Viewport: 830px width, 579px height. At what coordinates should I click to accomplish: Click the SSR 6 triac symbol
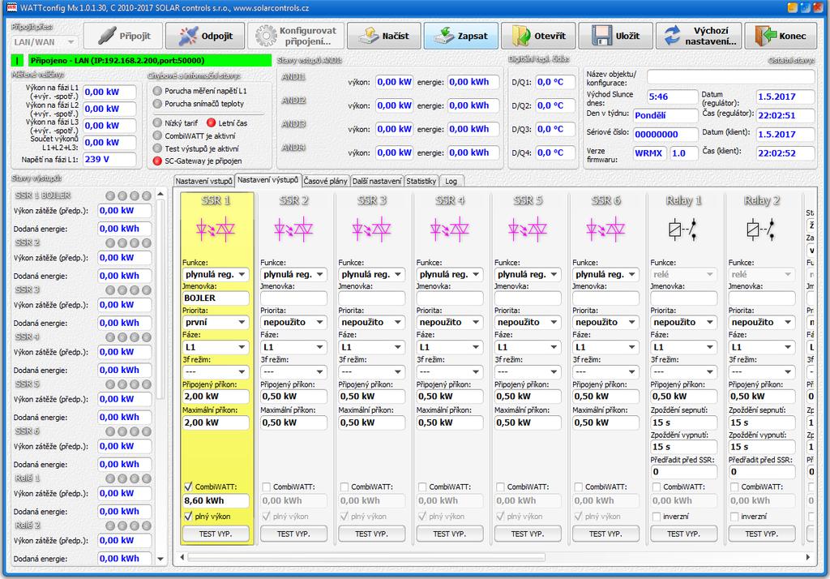[x=605, y=229]
